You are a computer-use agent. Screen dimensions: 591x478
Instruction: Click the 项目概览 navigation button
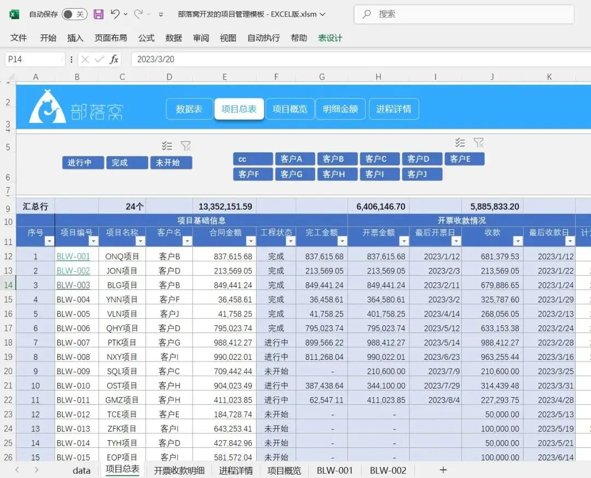[289, 109]
